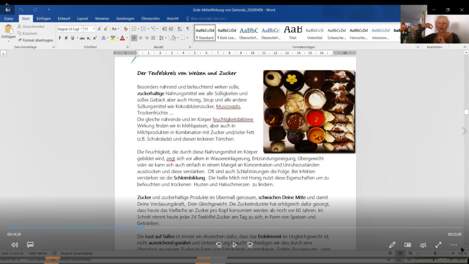469x264 pixels.
Task: Open the volume control of the video player
Action: click(x=15, y=245)
